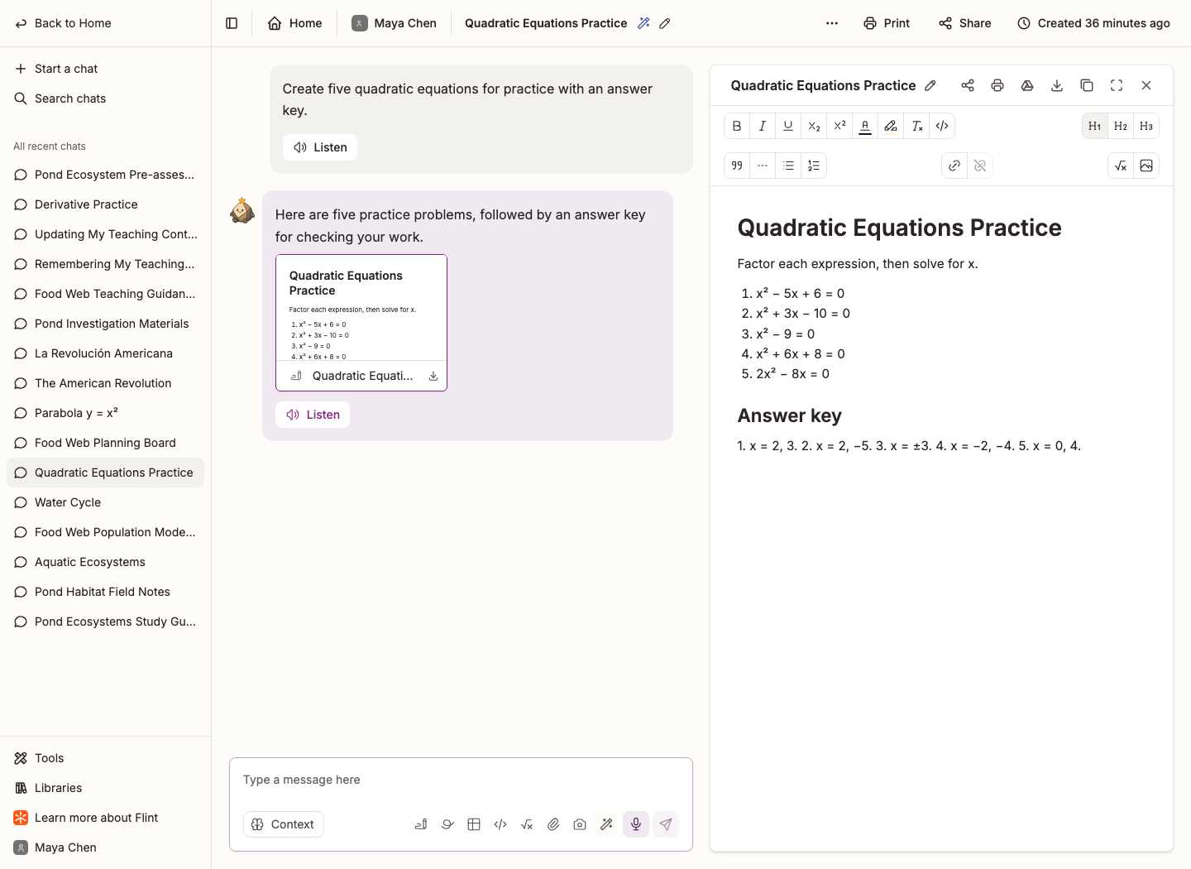Create a numbered list
Viewport: 1191px width, 869px height.
click(x=814, y=166)
